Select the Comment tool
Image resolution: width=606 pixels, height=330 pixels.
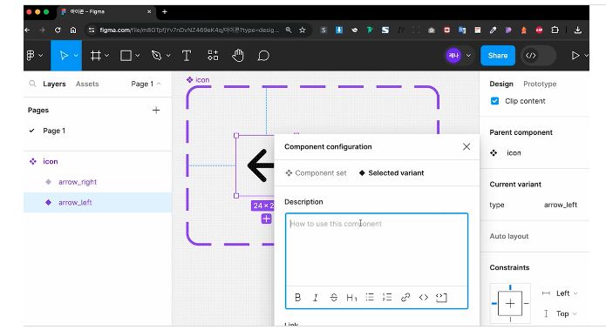263,56
